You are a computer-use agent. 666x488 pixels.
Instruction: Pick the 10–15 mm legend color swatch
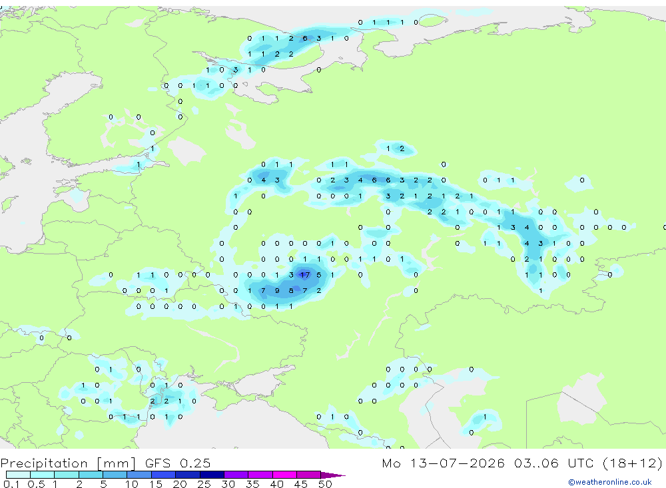139,475
